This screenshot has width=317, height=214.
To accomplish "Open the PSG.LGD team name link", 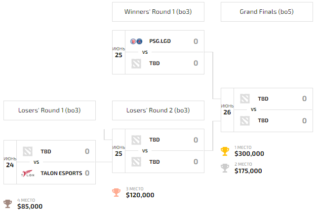I will pyautogui.click(x=160, y=41).
